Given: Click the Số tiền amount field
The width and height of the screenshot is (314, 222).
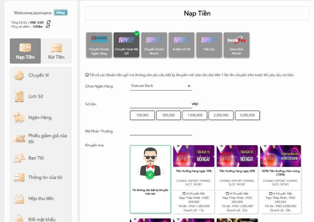Looking at the screenshot, I should pos(161,104).
